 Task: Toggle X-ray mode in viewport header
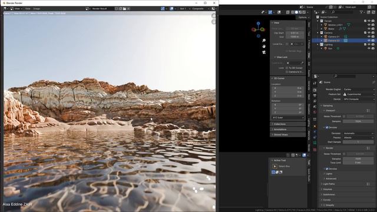click(287, 12)
